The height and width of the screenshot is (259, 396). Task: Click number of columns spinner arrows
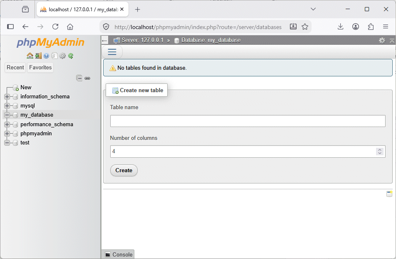pyautogui.click(x=380, y=151)
